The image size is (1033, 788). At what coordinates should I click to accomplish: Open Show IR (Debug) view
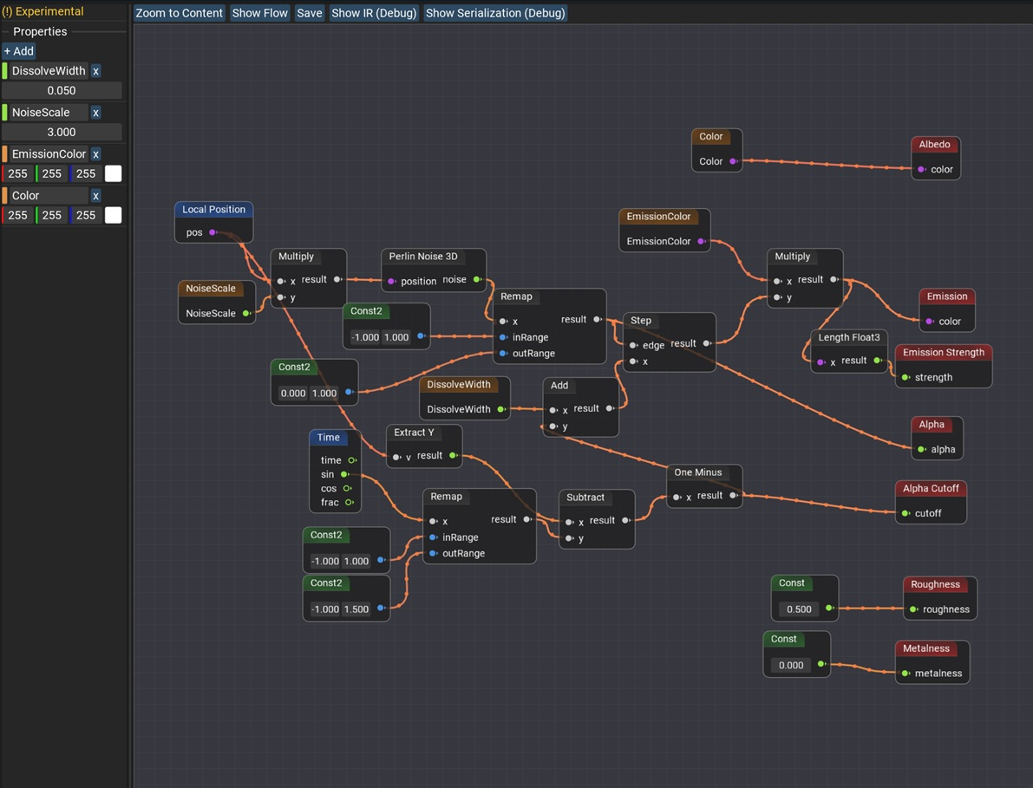tap(374, 13)
